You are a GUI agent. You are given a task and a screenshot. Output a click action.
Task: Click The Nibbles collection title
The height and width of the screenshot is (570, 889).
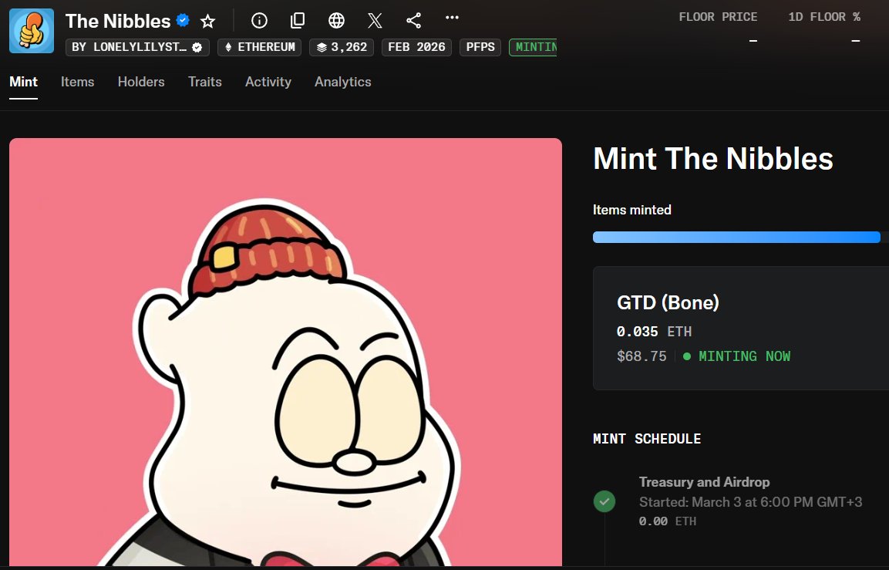118,21
